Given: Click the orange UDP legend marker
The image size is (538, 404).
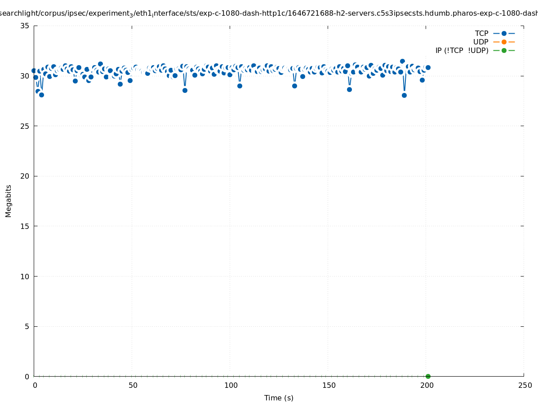Looking at the screenshot, I should pos(504,42).
